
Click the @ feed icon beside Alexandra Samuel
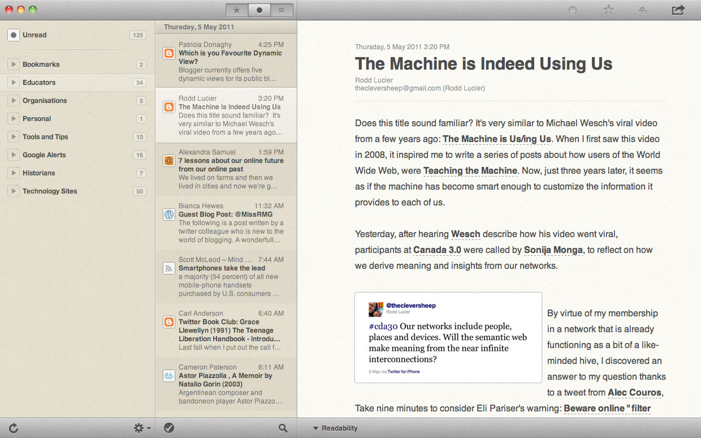pyautogui.click(x=168, y=161)
